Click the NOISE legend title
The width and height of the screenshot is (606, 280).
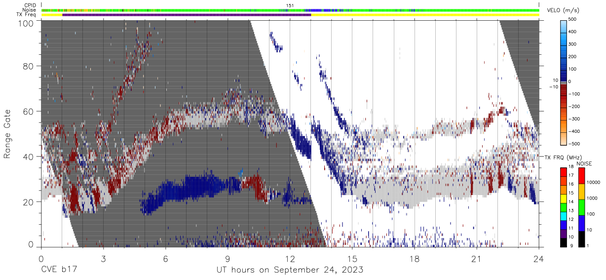click(x=584, y=163)
